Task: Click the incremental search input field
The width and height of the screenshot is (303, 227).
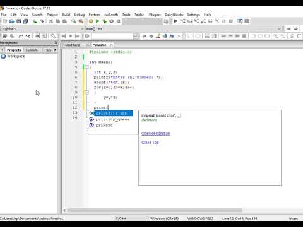Action: coord(112,36)
